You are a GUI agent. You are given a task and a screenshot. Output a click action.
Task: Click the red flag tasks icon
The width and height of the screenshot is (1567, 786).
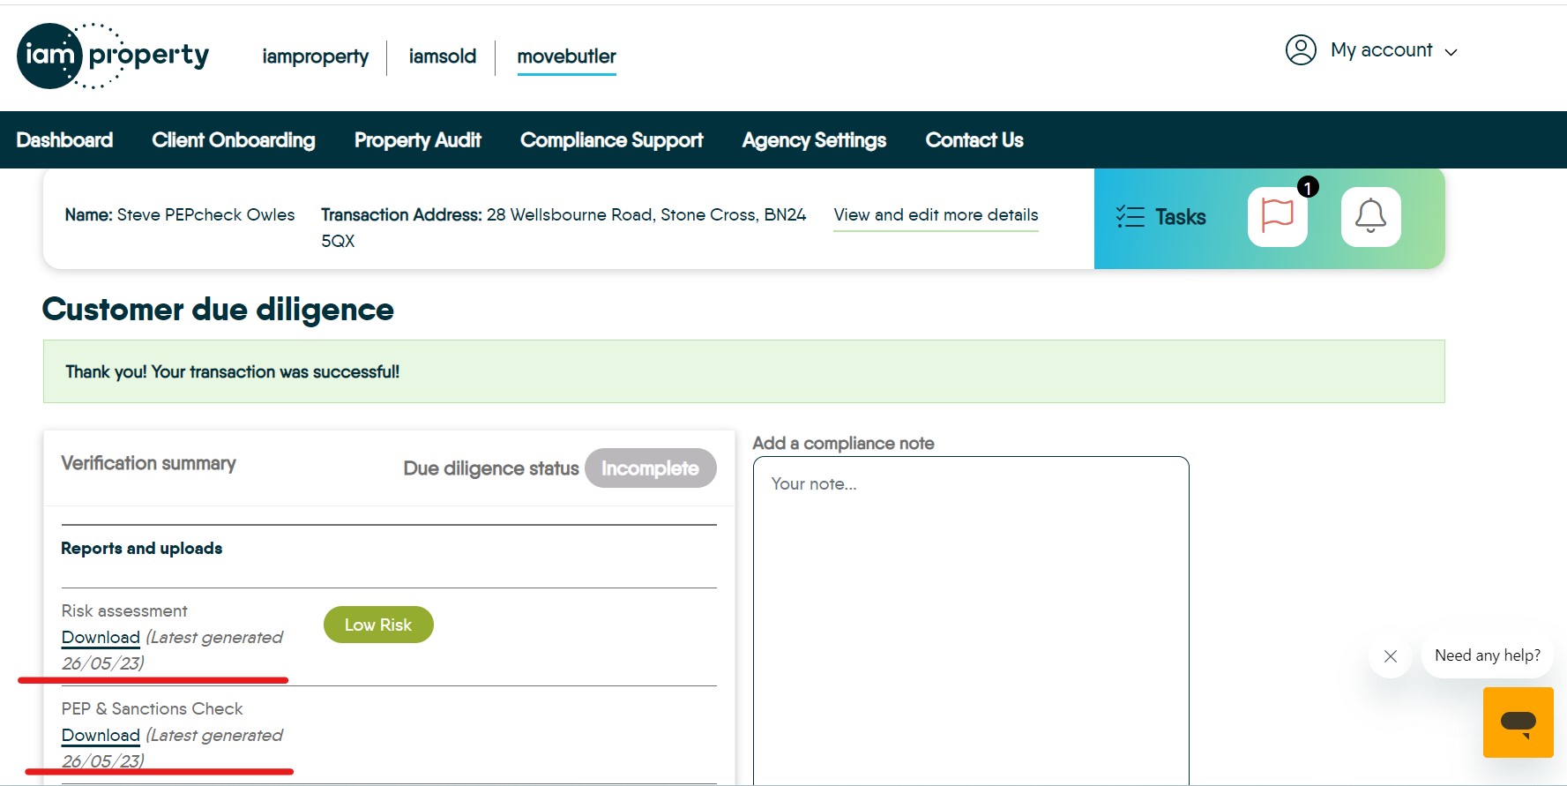pyautogui.click(x=1277, y=216)
